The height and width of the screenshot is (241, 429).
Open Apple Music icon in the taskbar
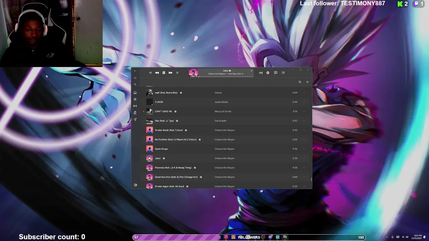226,237
